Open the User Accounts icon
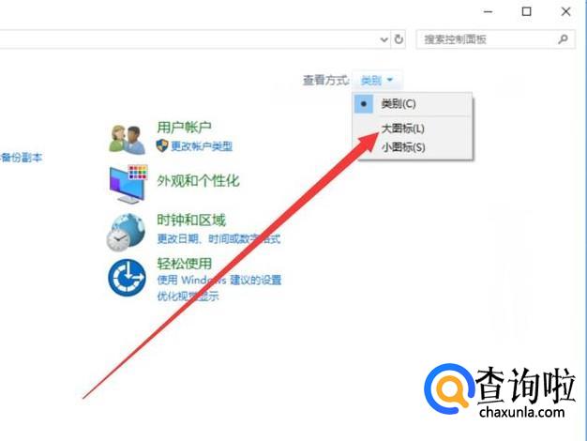Screen dimensions: 587x441 point(128,140)
